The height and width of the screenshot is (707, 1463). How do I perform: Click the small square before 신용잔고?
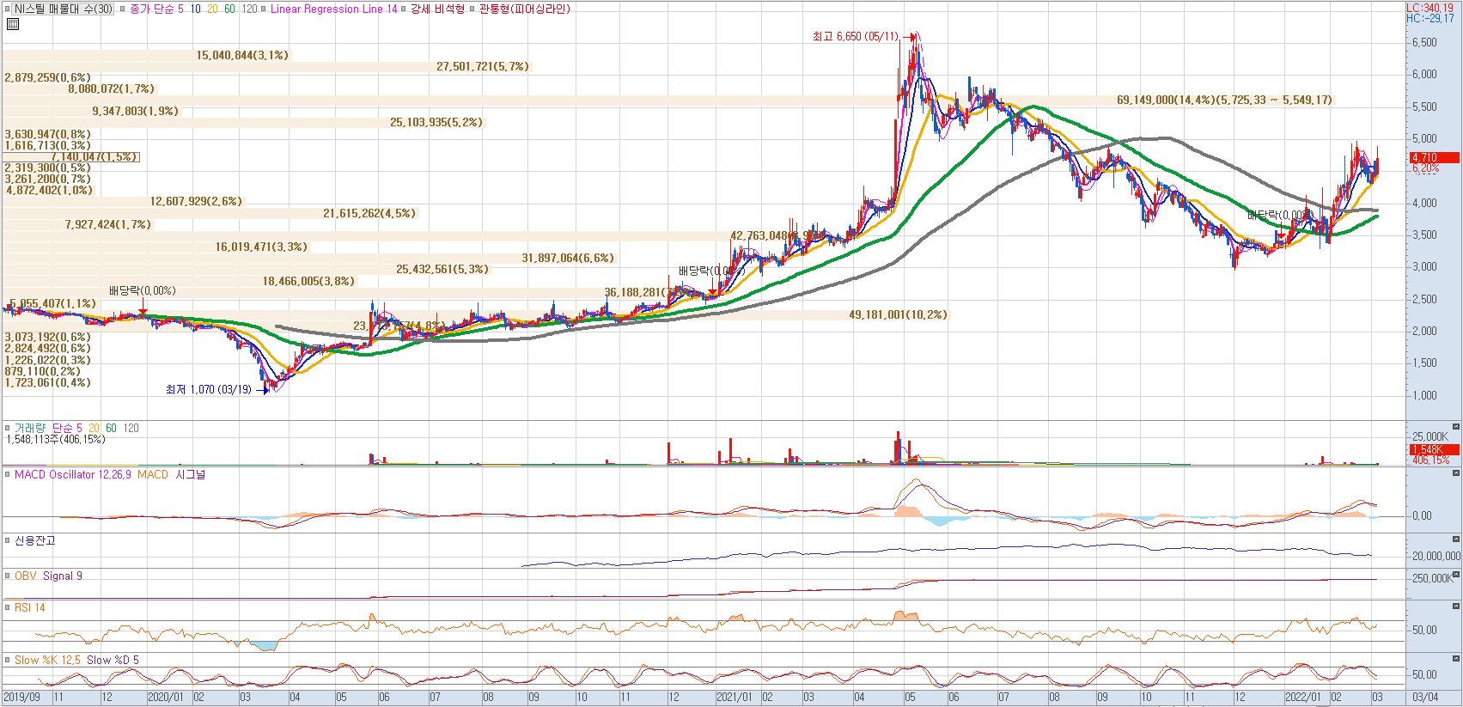pyautogui.click(x=7, y=540)
